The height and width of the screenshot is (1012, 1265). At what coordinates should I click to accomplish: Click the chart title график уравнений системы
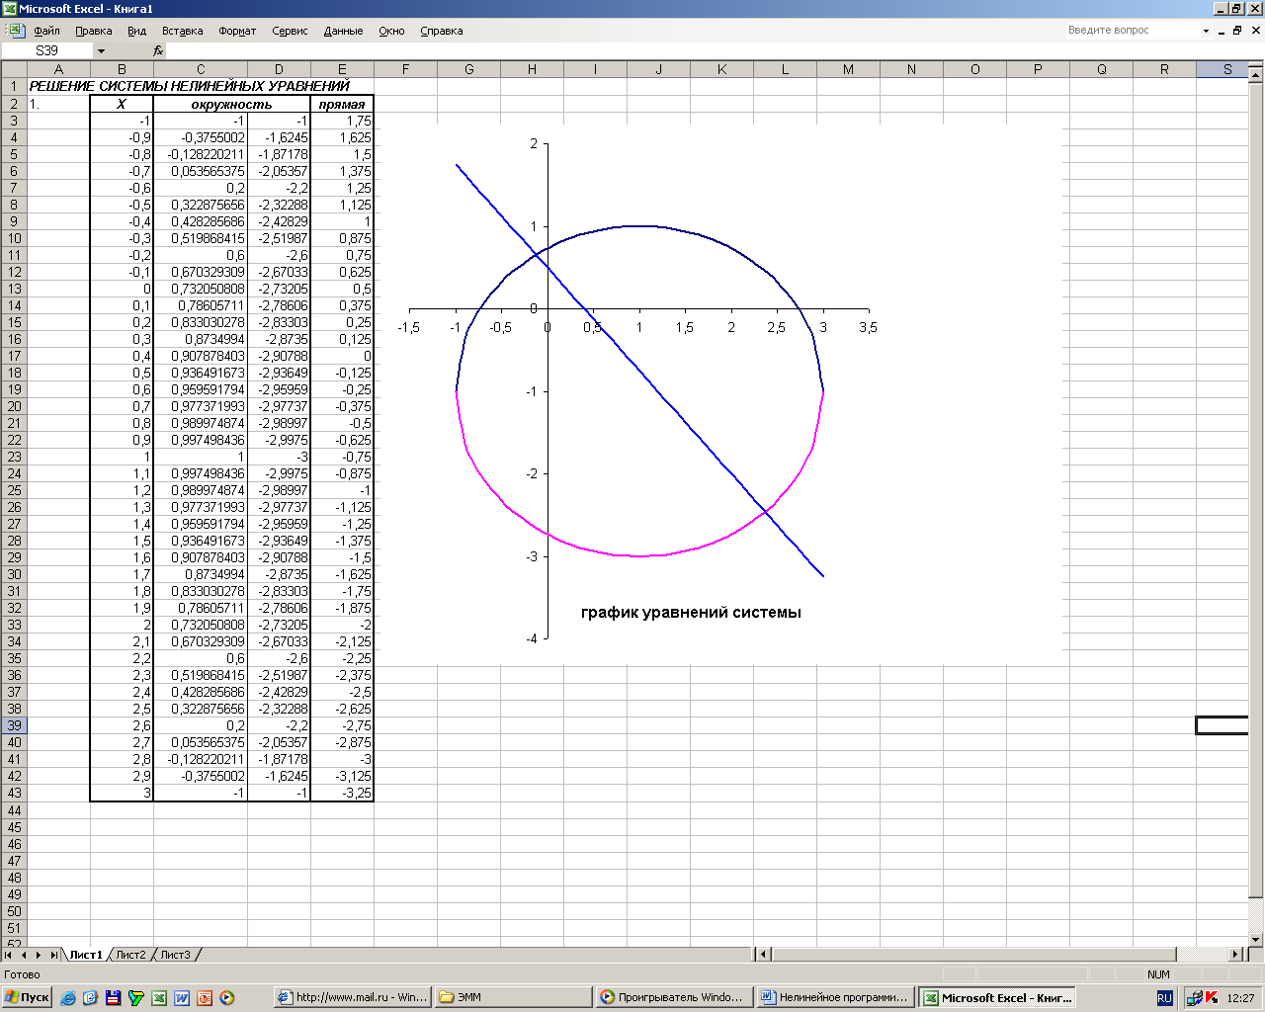[691, 613]
